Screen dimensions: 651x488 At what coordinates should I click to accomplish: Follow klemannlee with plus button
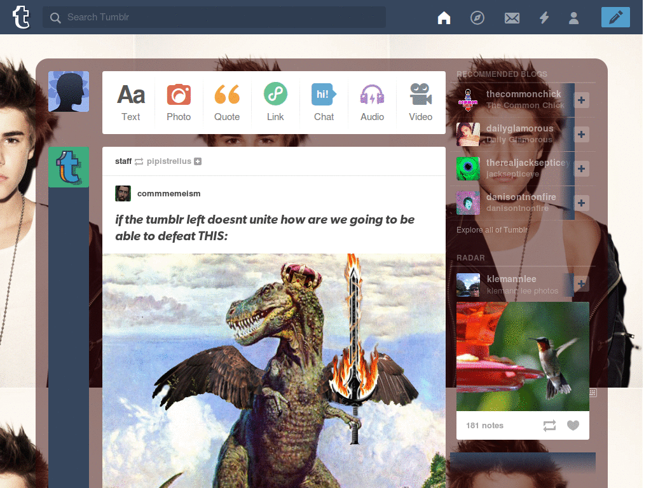pos(581,283)
